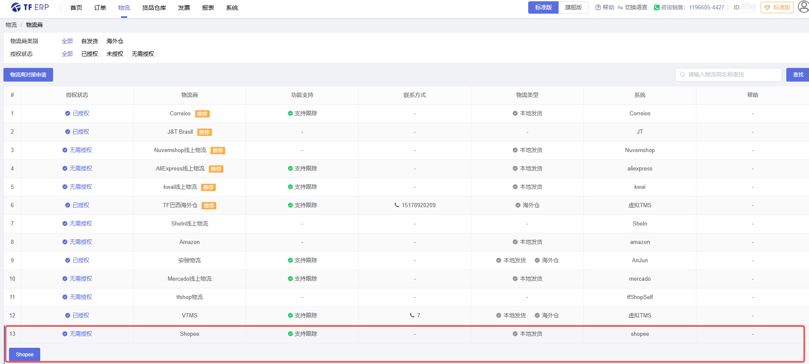Click the phone icon in VTMS row
809x364 pixels.
click(x=412, y=315)
